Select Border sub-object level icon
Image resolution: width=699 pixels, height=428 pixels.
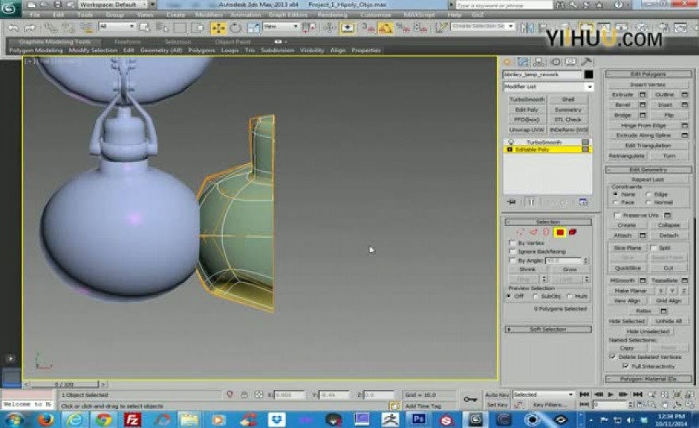pos(546,232)
